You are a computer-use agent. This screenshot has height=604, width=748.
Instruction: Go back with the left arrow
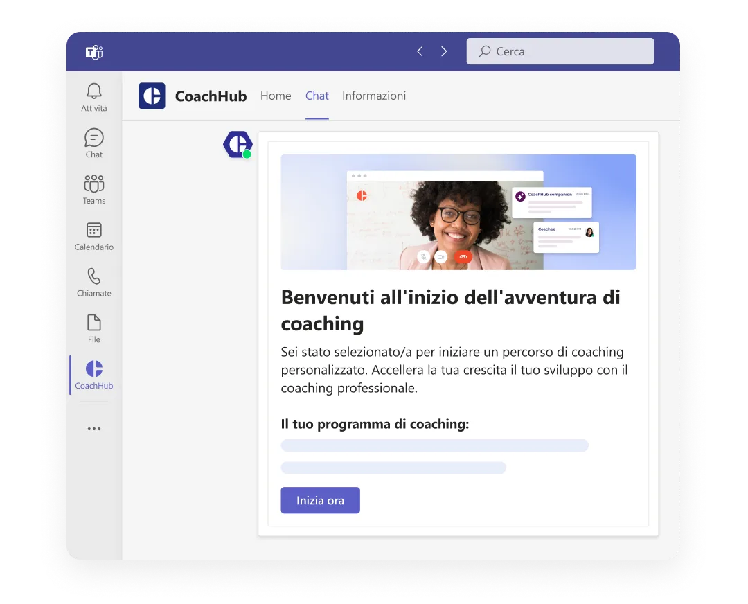(420, 51)
